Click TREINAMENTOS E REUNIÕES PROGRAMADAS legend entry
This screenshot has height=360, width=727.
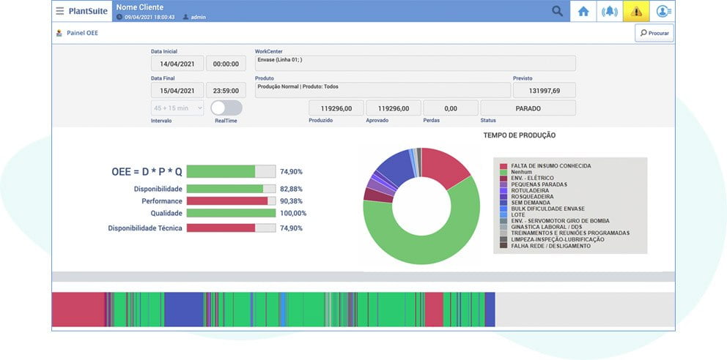(565, 233)
